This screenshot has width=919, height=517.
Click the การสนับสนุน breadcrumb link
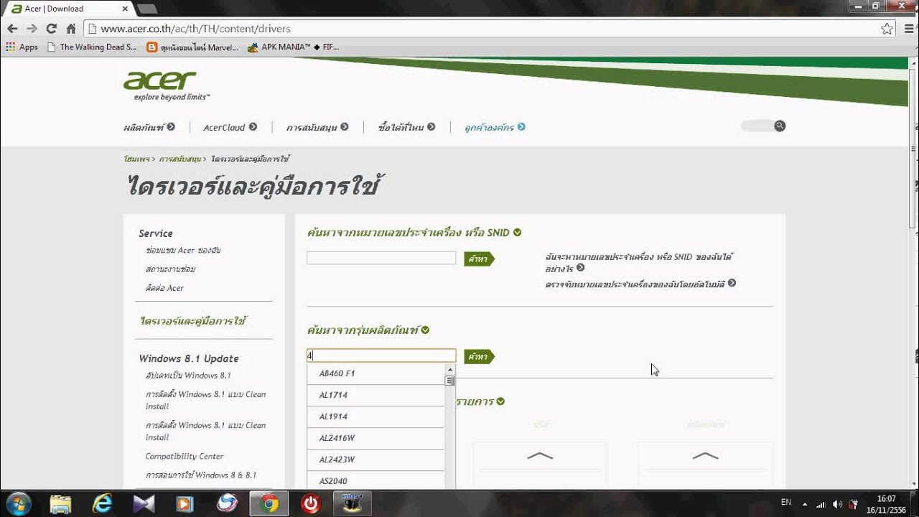[179, 159]
